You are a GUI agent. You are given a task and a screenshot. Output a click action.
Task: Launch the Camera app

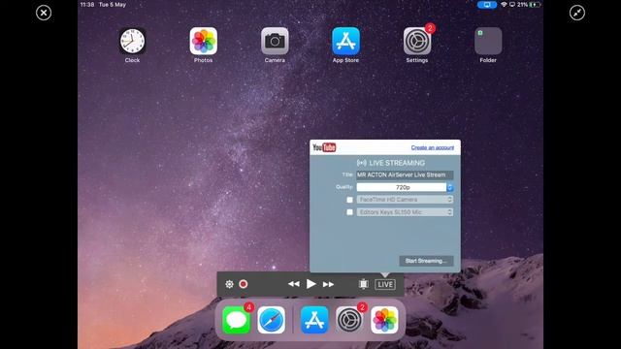point(275,41)
